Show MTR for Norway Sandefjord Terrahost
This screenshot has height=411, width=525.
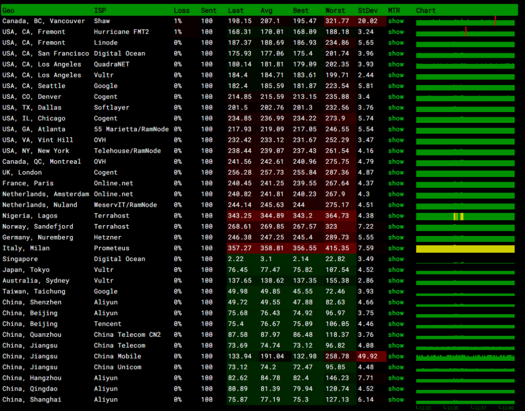(x=396, y=227)
